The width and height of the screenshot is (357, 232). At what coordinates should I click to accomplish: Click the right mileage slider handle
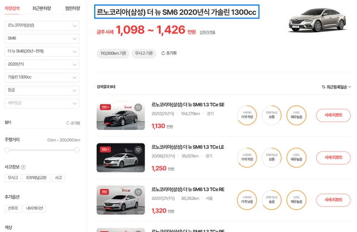point(77,150)
